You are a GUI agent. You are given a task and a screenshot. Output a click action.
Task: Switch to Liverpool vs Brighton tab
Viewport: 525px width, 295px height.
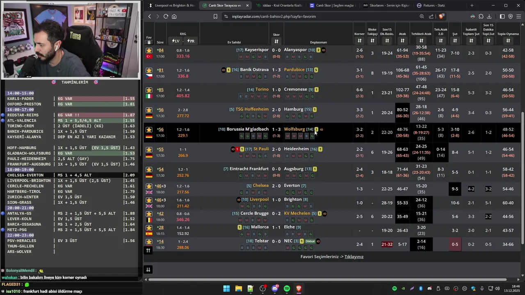click(171, 5)
